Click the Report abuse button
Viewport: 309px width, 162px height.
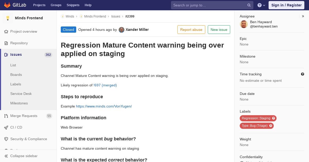point(191,30)
